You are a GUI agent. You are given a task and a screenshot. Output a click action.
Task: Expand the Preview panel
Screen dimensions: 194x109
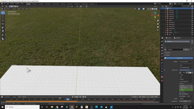click(168, 53)
